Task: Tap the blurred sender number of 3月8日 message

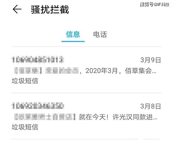Action: coord(38,106)
